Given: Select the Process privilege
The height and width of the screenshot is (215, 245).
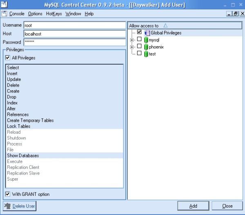Looking at the screenshot, I should point(65,144).
